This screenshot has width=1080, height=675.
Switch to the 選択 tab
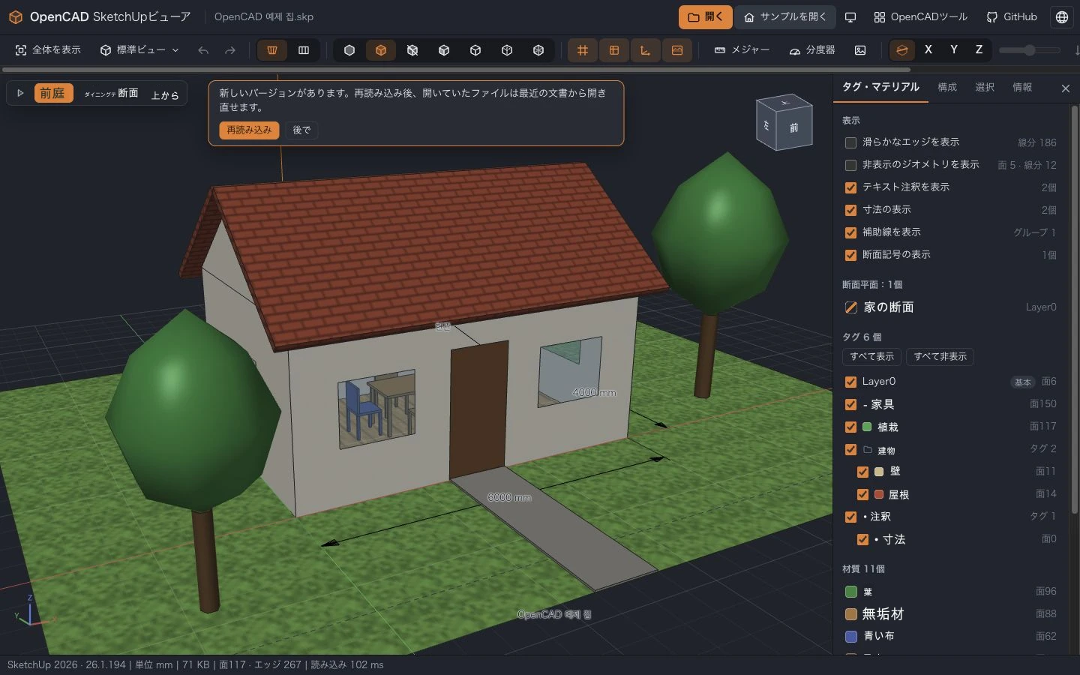click(x=985, y=88)
